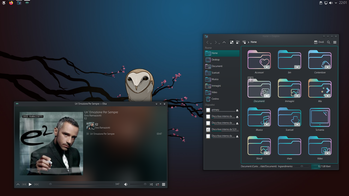Launch Firefox from the top panel
Image resolution: width=349 pixels, height=196 pixels.
11,3
